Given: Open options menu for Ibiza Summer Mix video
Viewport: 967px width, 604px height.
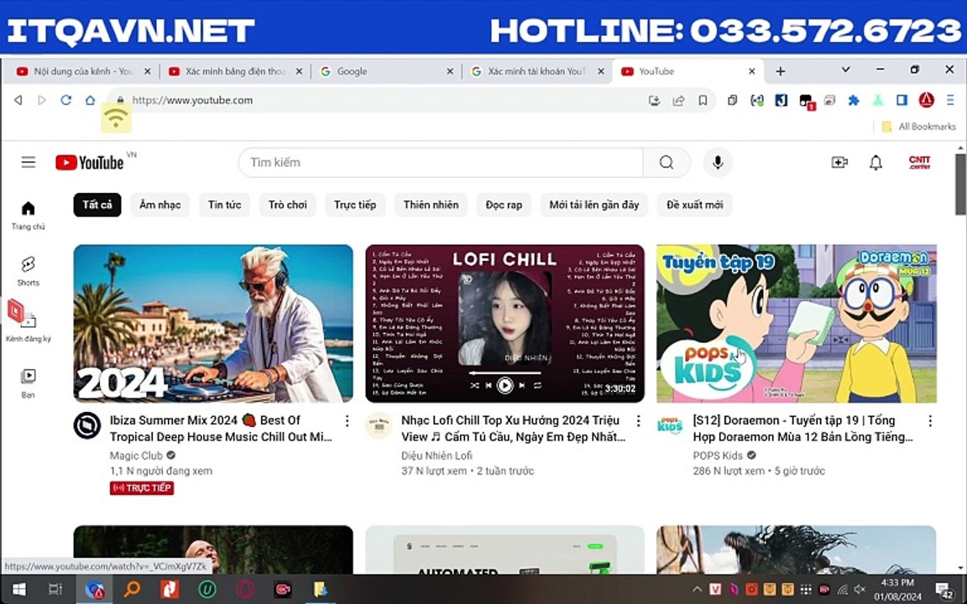Looking at the screenshot, I should pyautogui.click(x=348, y=420).
